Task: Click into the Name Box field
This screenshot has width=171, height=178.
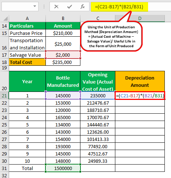Action: click(20, 7)
